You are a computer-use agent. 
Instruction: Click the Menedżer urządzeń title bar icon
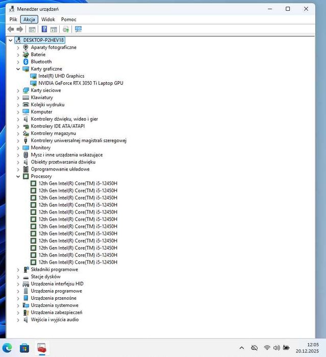tap(12, 9)
